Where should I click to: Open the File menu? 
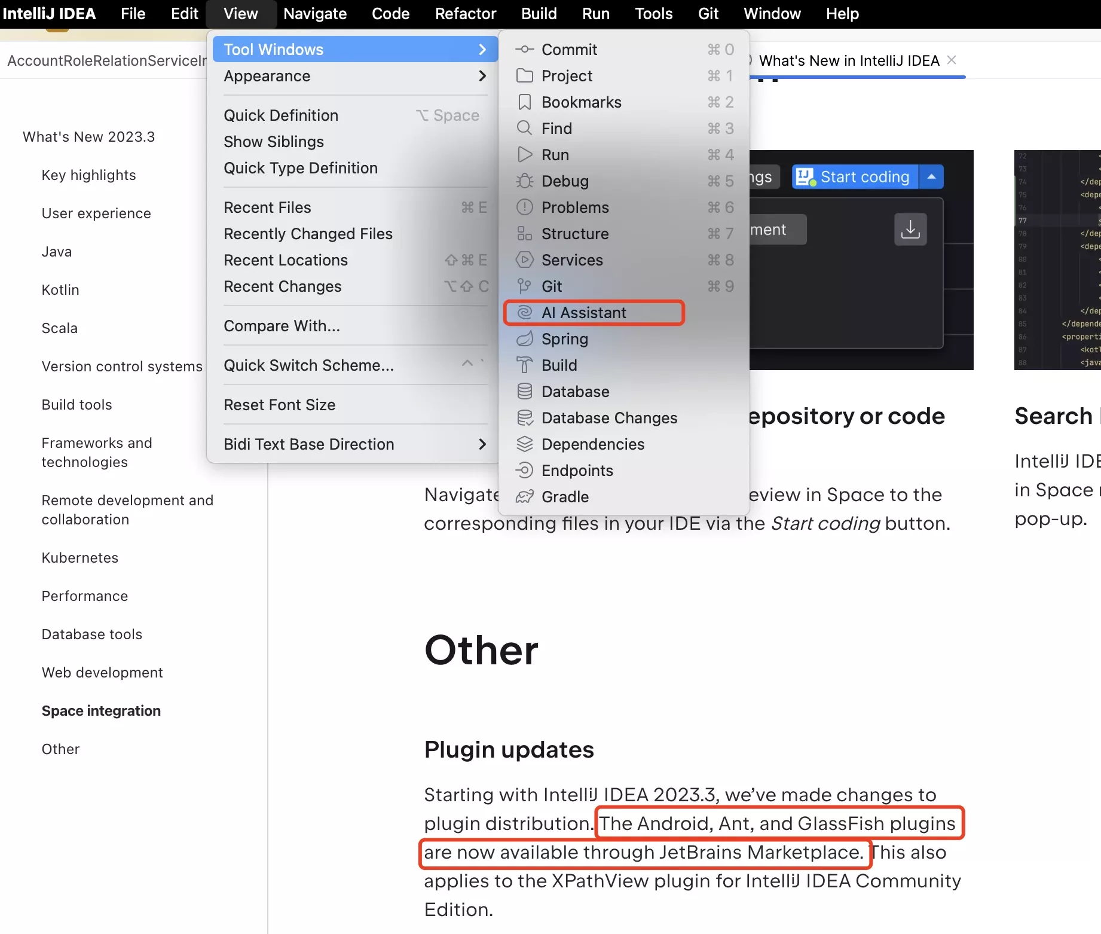(x=133, y=14)
